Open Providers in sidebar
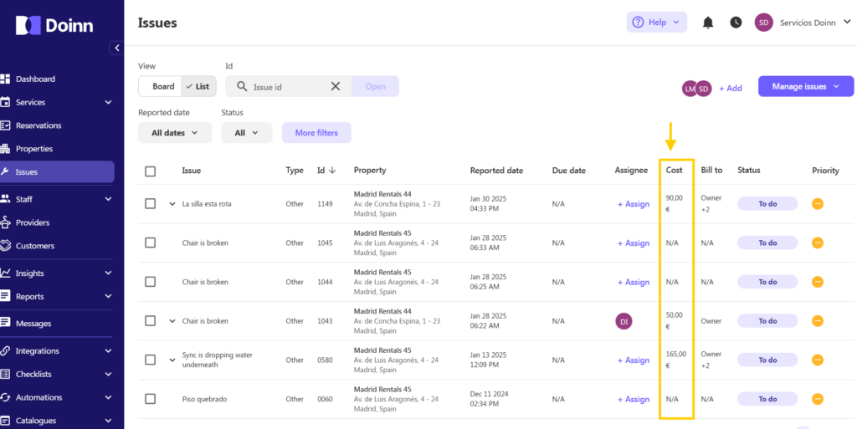857x429 pixels. click(33, 222)
